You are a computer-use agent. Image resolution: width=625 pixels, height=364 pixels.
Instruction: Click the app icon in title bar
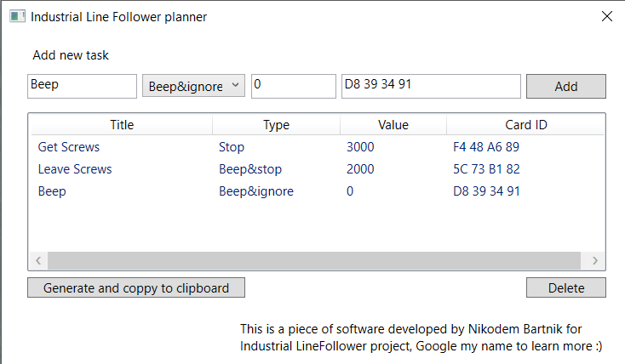16,16
